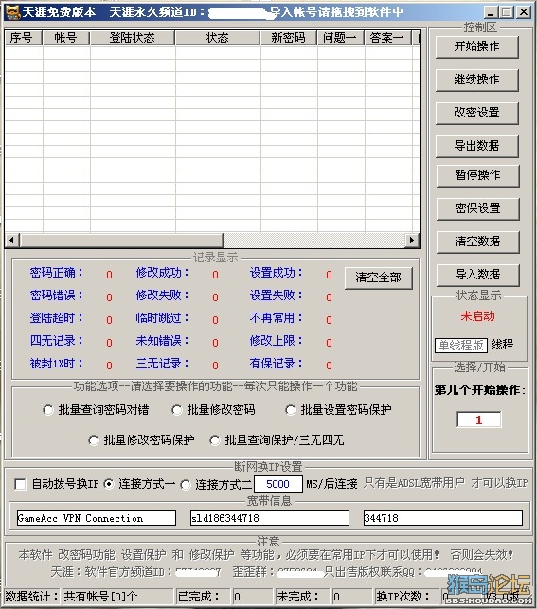Select 连接方式二 radio button
537x609 pixels.
[x=186, y=485]
